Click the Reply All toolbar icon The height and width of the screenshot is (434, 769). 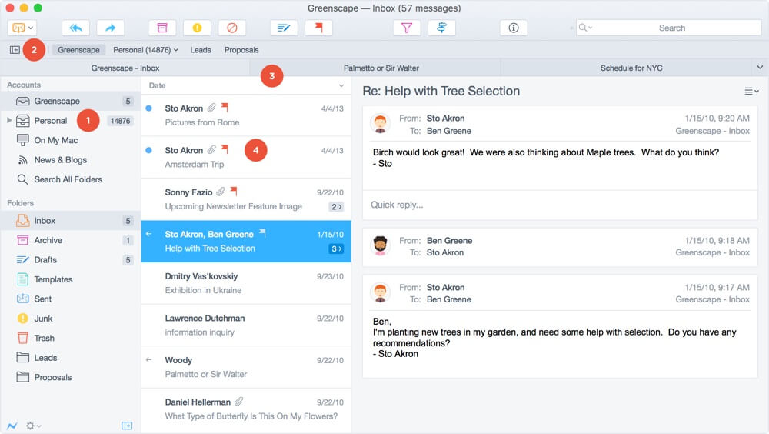pyautogui.click(x=75, y=28)
